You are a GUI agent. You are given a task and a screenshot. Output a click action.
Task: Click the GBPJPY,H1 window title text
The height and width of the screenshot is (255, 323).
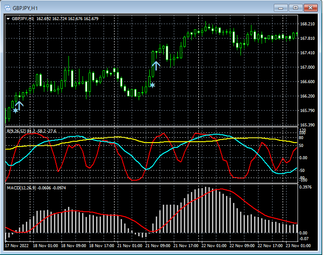(25, 8)
